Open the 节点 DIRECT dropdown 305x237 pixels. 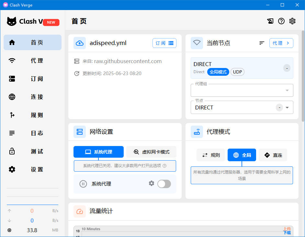[x=287, y=107]
